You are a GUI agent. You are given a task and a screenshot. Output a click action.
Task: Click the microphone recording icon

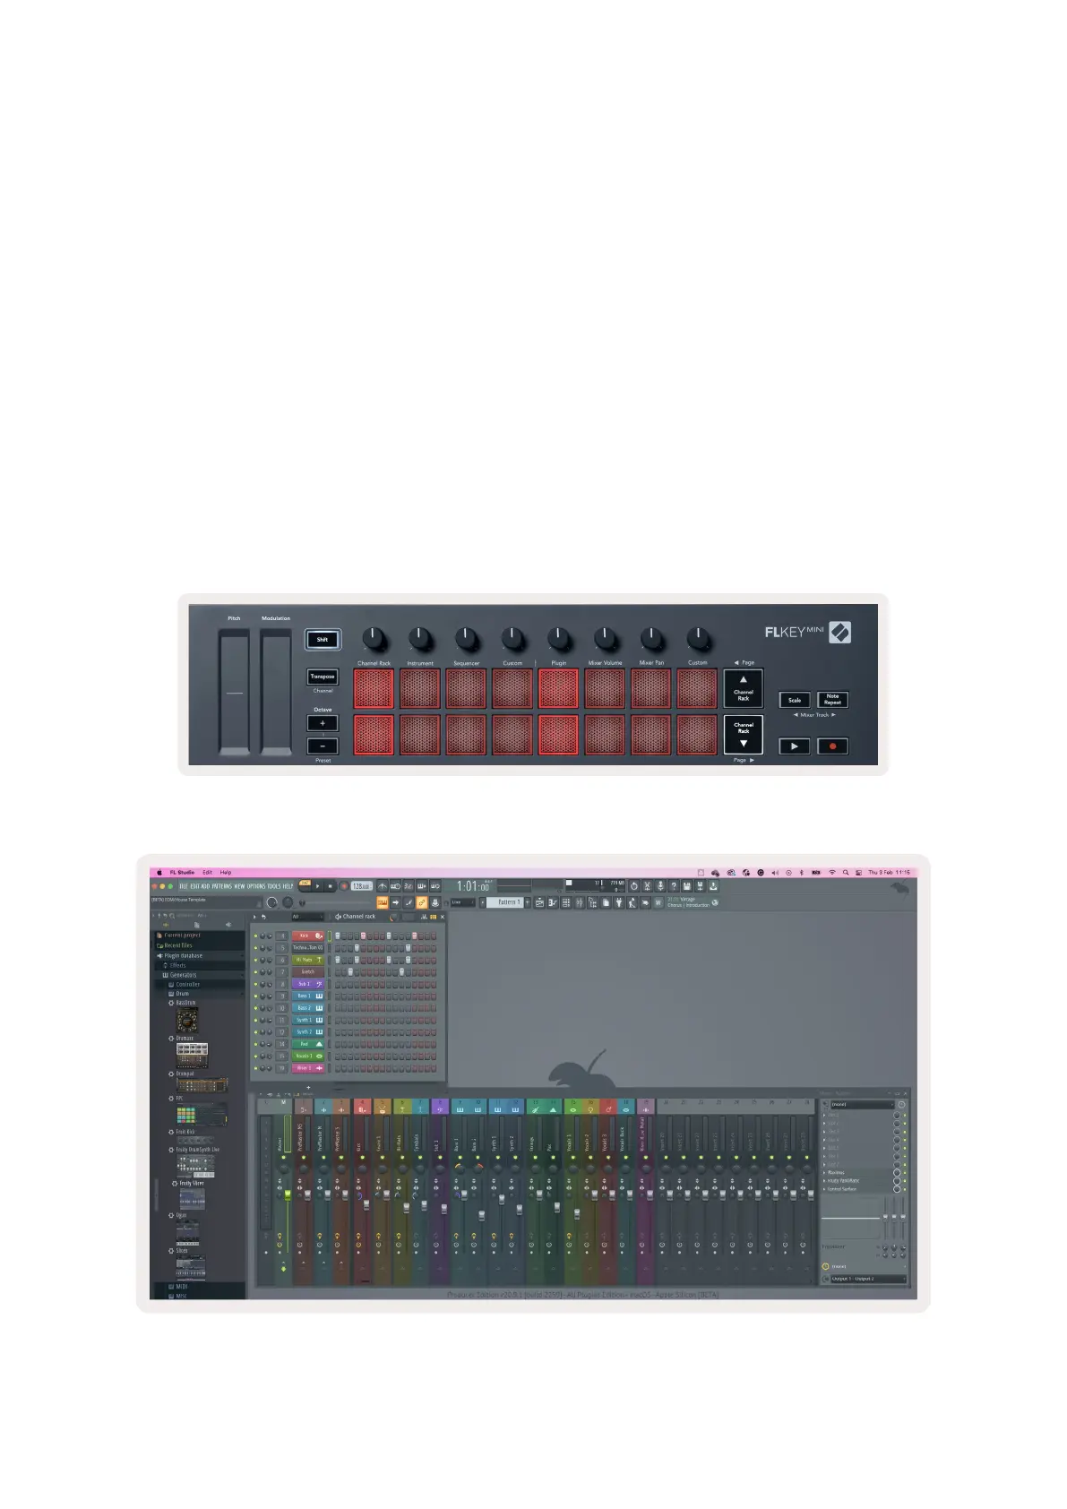coord(660,885)
